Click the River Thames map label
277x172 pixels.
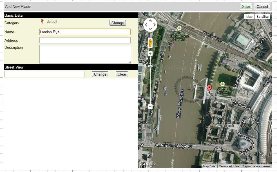click(180, 104)
